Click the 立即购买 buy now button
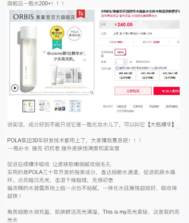Viewport: 189px width, 223px height. tap(133, 91)
